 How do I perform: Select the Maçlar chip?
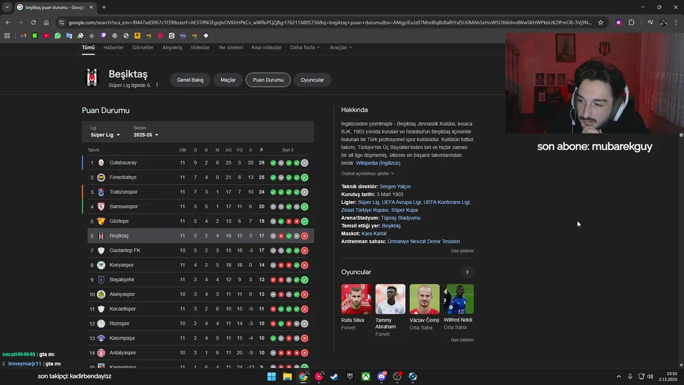(x=228, y=80)
